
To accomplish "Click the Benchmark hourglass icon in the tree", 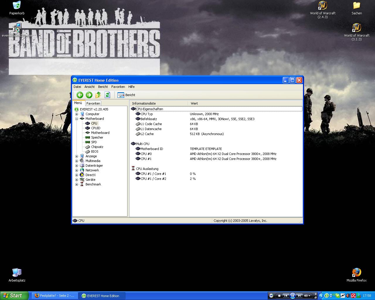I will [x=82, y=184].
